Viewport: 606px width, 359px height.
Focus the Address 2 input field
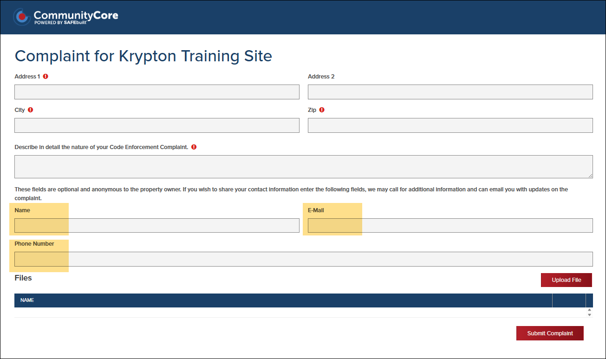pyautogui.click(x=450, y=92)
